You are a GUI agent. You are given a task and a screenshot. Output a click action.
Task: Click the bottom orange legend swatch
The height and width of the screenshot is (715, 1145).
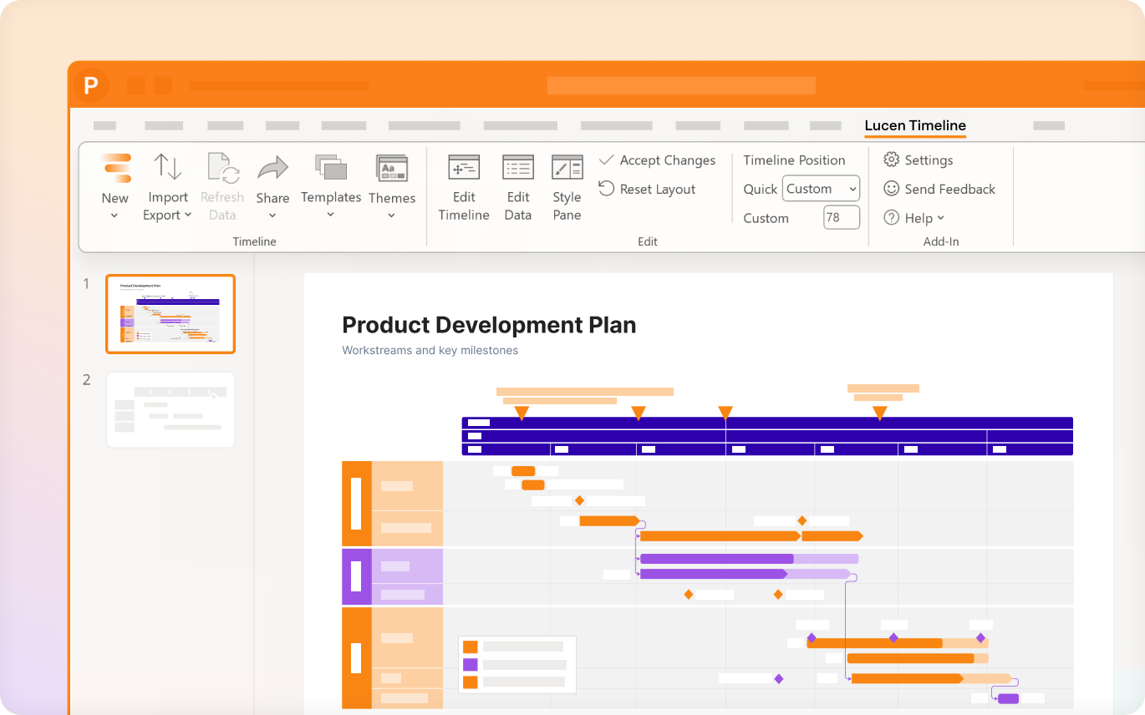click(471, 682)
